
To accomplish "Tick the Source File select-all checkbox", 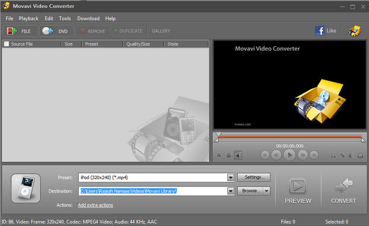I will pos(7,44).
